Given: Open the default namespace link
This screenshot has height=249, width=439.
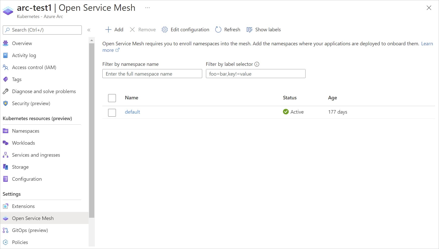Looking at the screenshot, I should (x=132, y=112).
